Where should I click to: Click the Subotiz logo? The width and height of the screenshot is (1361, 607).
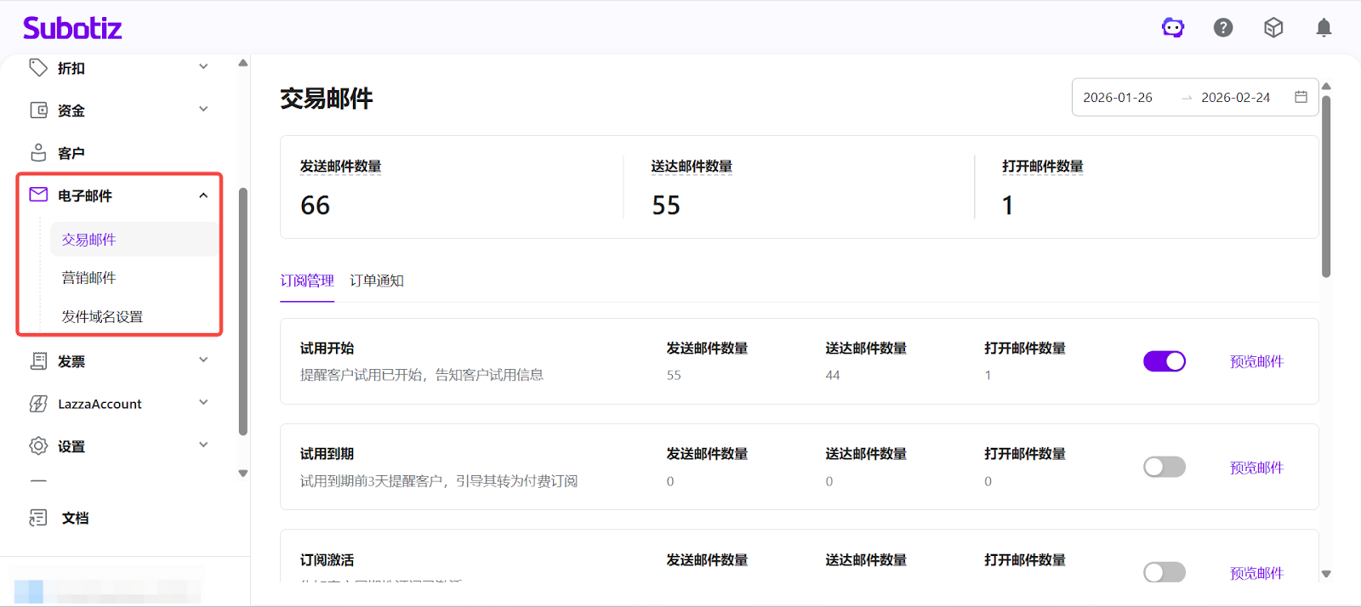72,28
